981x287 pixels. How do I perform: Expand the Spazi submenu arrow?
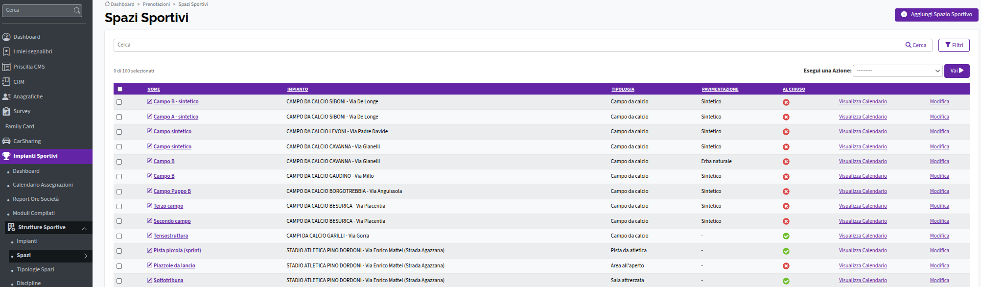point(86,256)
